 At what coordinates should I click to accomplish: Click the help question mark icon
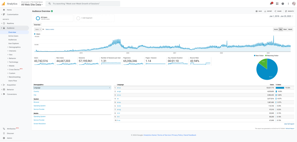pyautogui.click(x=283, y=3)
